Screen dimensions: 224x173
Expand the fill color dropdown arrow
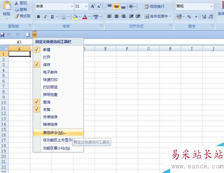[79, 17]
